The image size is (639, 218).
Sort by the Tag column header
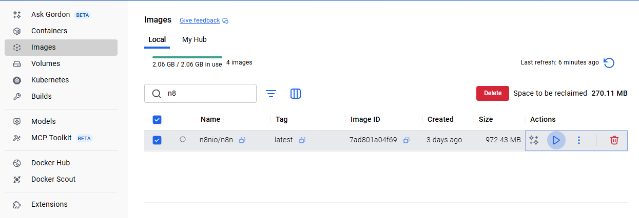(x=282, y=119)
